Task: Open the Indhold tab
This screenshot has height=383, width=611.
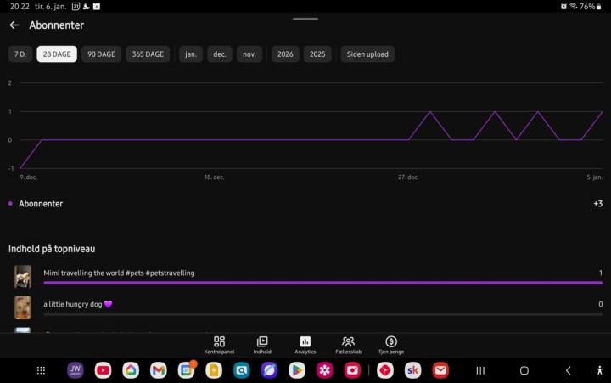Action: [262, 345]
